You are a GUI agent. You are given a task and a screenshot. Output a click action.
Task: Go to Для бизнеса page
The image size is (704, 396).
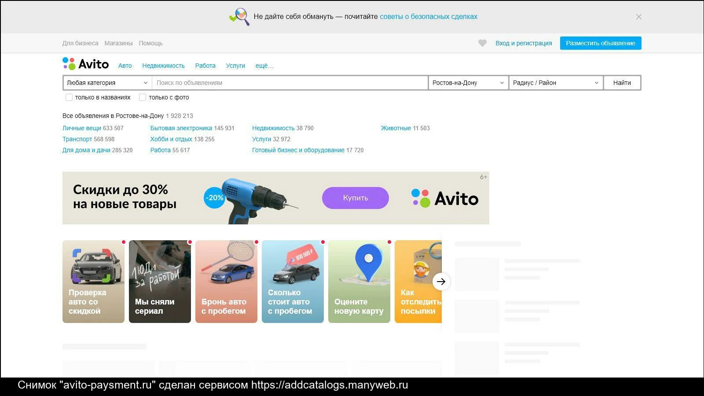[x=80, y=43]
